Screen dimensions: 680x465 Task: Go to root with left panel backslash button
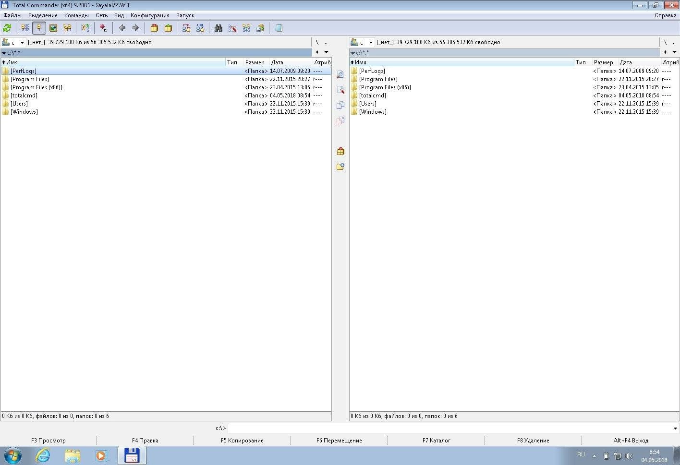[317, 42]
